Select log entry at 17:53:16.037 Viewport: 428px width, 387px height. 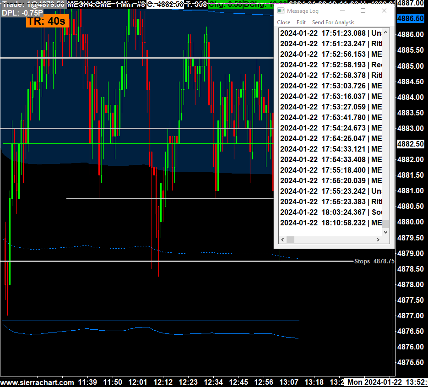tap(330, 97)
